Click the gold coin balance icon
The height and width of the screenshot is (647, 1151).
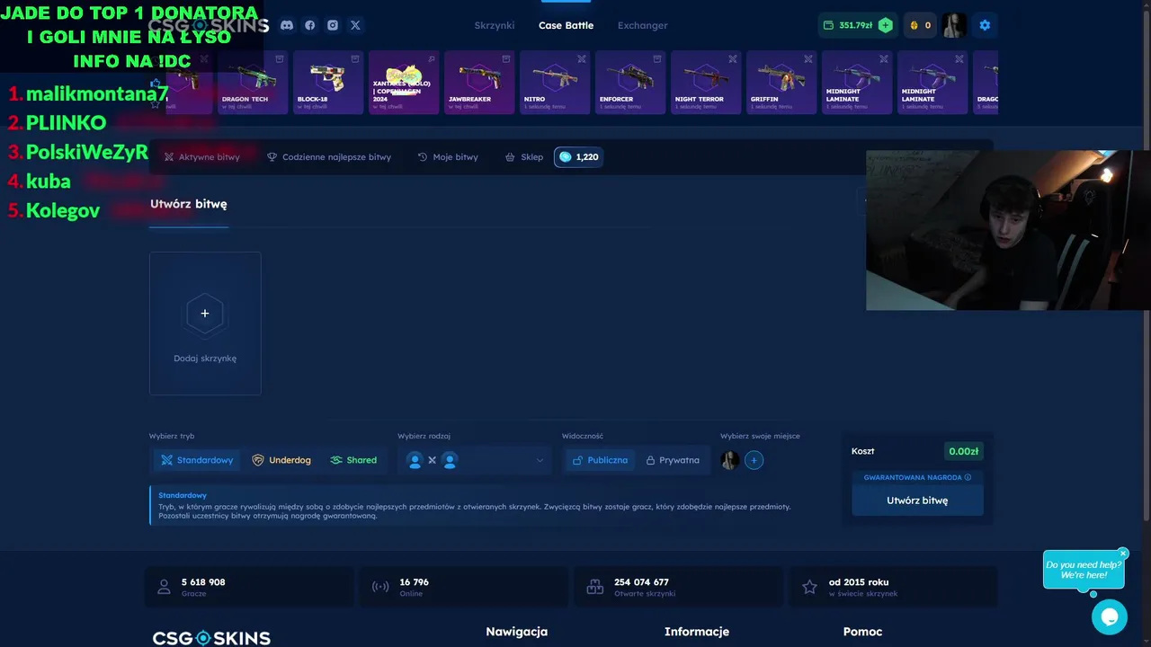coord(914,25)
